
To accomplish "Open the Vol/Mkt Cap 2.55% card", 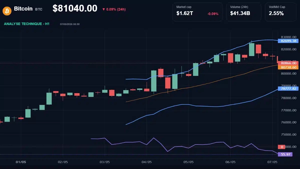I will pyautogui.click(x=280, y=12).
